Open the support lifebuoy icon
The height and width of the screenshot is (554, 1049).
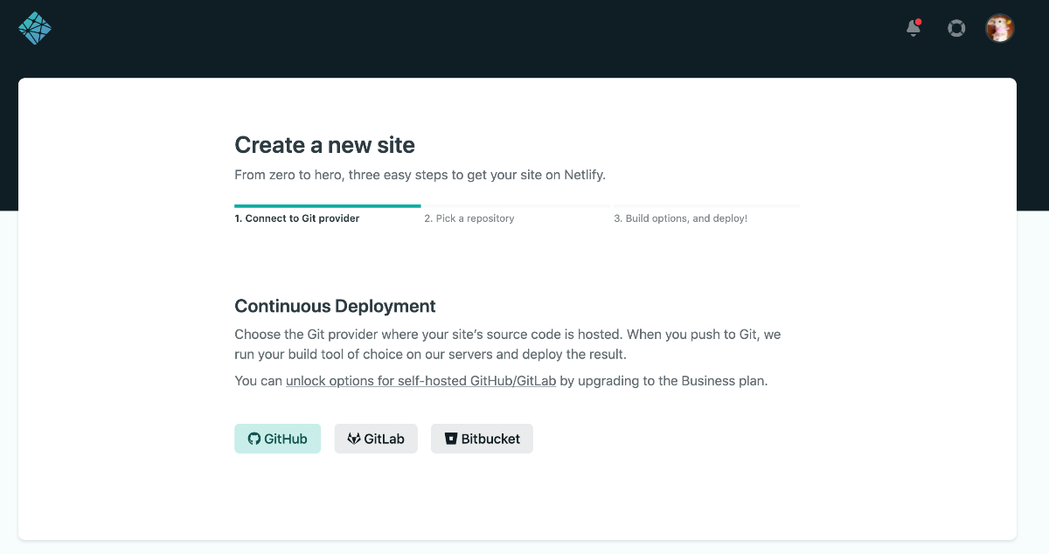pyautogui.click(x=956, y=28)
